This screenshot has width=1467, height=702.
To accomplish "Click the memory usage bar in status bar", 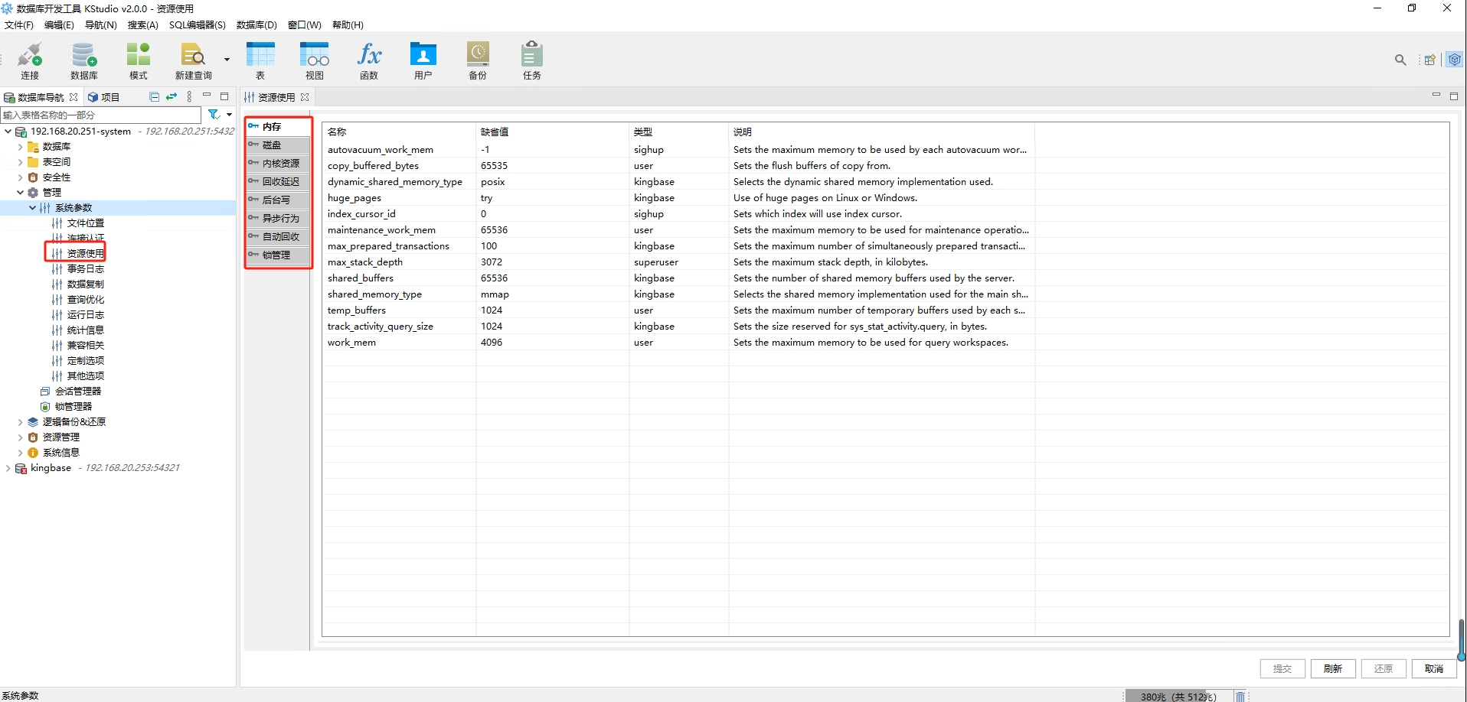I will (x=1178, y=696).
